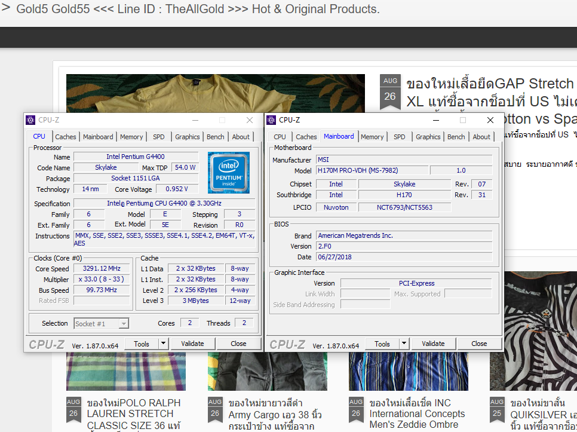This screenshot has height=432, width=577.
Task: Click the Intel Pentium inside logo
Action: (229, 173)
